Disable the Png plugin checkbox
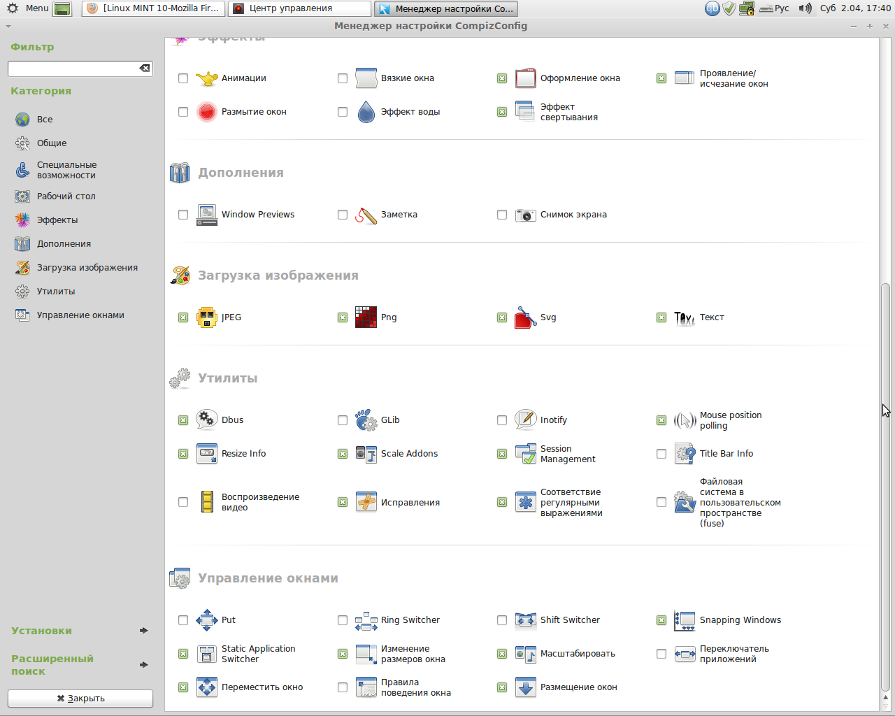Screen dimensions: 895x716 click(x=343, y=317)
